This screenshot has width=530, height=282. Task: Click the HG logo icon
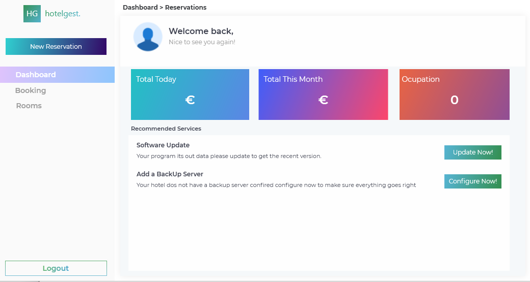tap(32, 14)
